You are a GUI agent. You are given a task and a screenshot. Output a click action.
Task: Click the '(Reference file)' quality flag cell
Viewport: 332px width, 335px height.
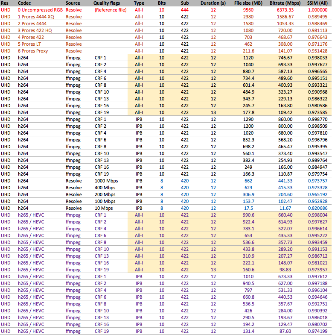(x=111, y=10)
